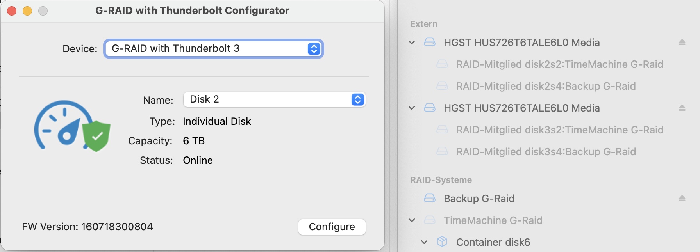700x252 pixels.
Task: Minimize the G-RAID Configurator window
Action: click(27, 11)
